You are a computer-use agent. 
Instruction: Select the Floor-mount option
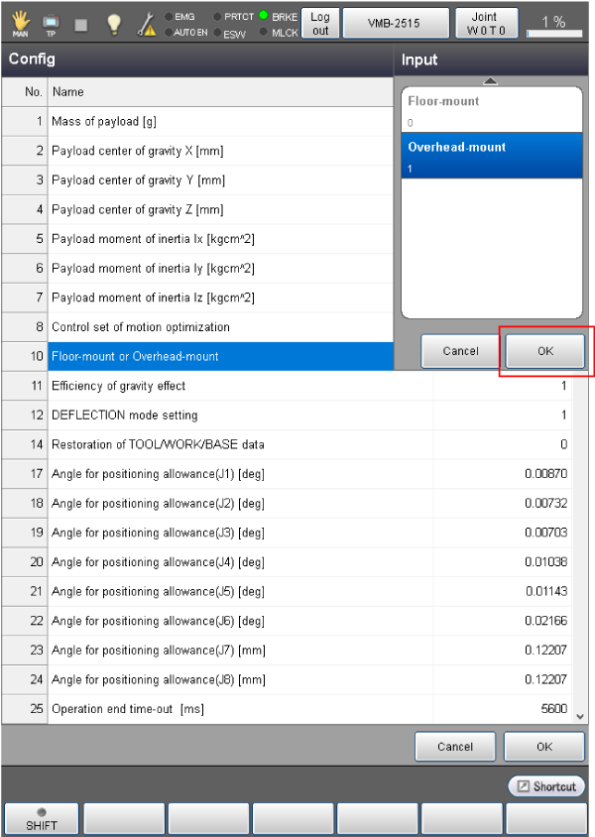[490, 110]
